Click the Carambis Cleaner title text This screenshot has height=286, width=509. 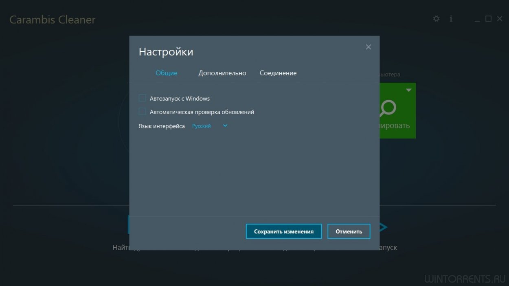52,20
